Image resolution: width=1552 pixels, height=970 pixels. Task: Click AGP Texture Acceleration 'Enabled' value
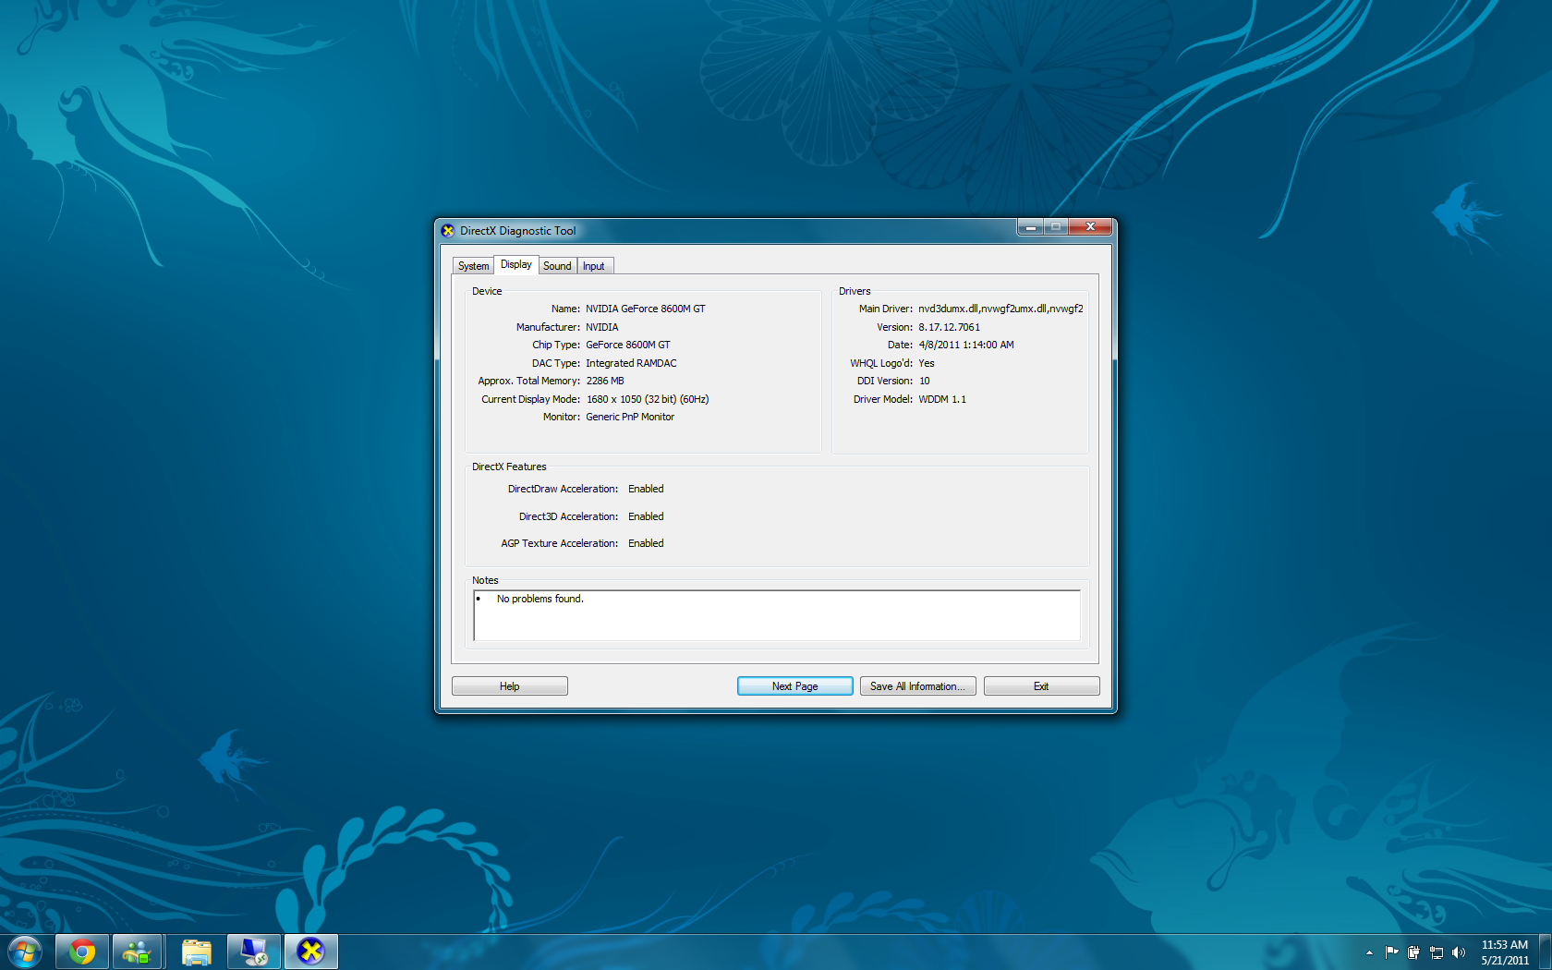pos(646,543)
